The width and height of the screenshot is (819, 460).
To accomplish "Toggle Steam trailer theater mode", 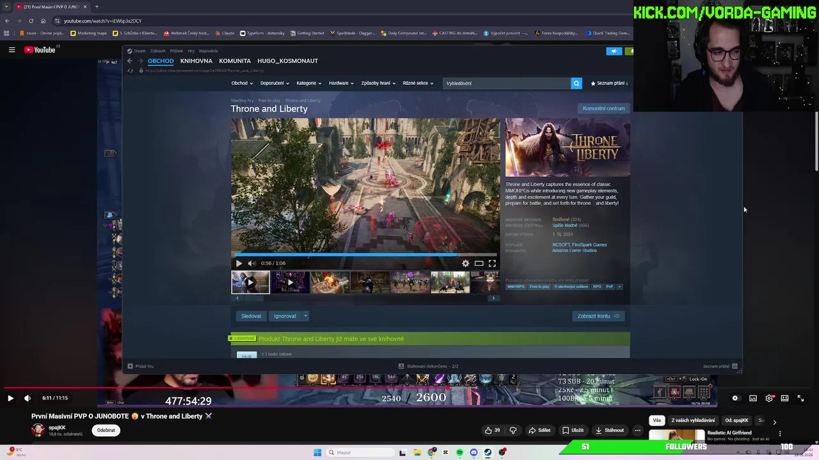I will click(479, 263).
